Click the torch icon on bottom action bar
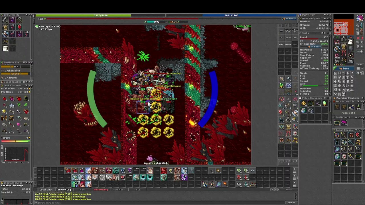 tap(225, 184)
